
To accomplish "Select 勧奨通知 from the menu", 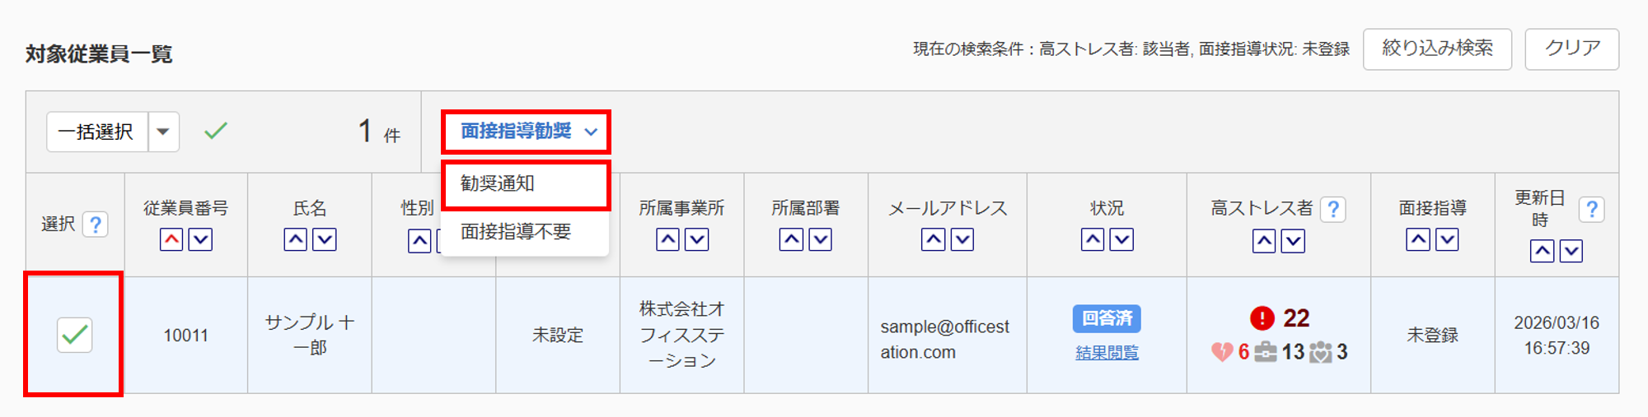I will pos(526,184).
